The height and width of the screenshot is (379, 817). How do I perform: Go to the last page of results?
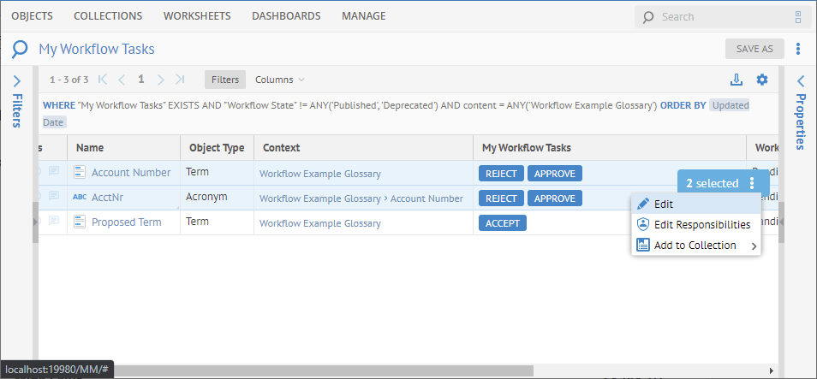point(180,80)
